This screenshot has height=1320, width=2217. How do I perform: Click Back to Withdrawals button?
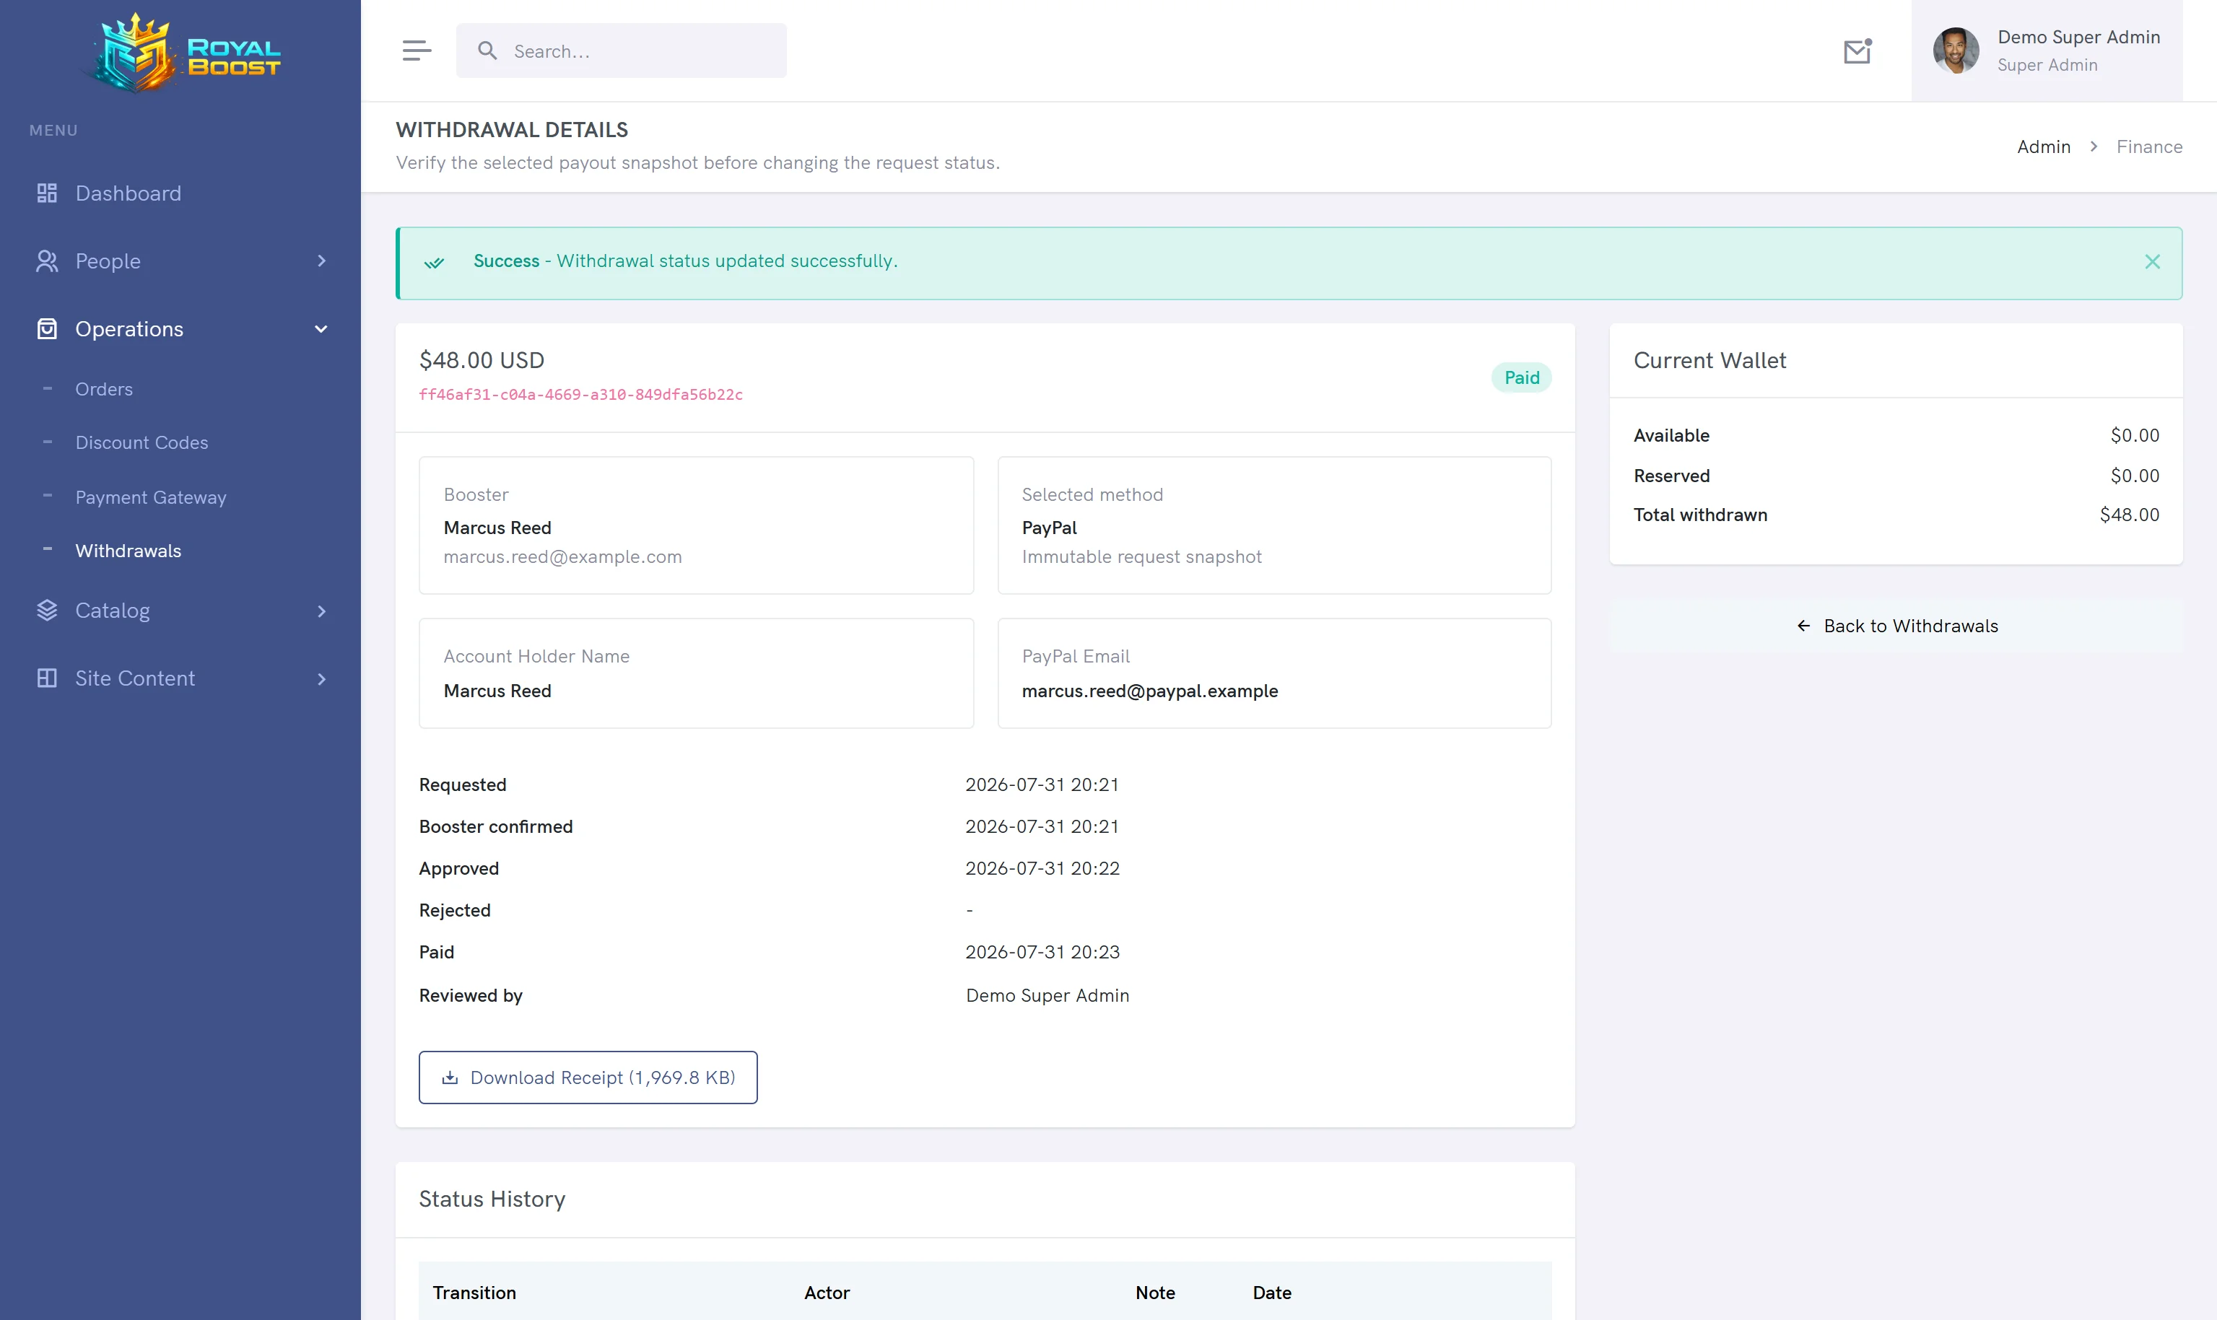1896,626
